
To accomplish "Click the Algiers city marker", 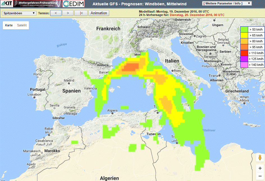I will tap(112, 113).
